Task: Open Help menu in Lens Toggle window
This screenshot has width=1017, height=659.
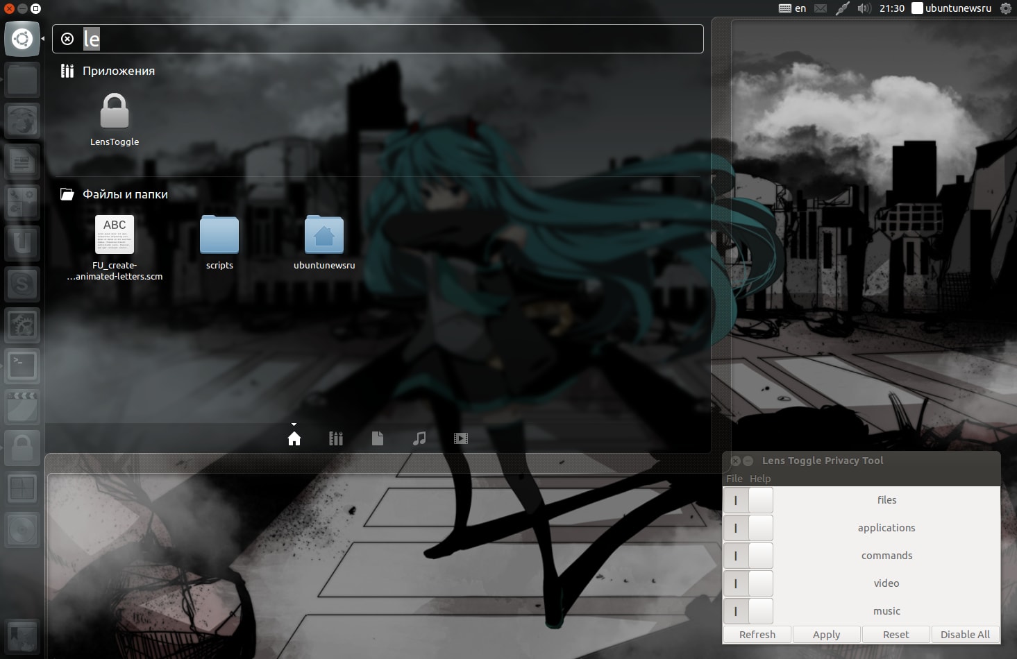Action: (760, 479)
